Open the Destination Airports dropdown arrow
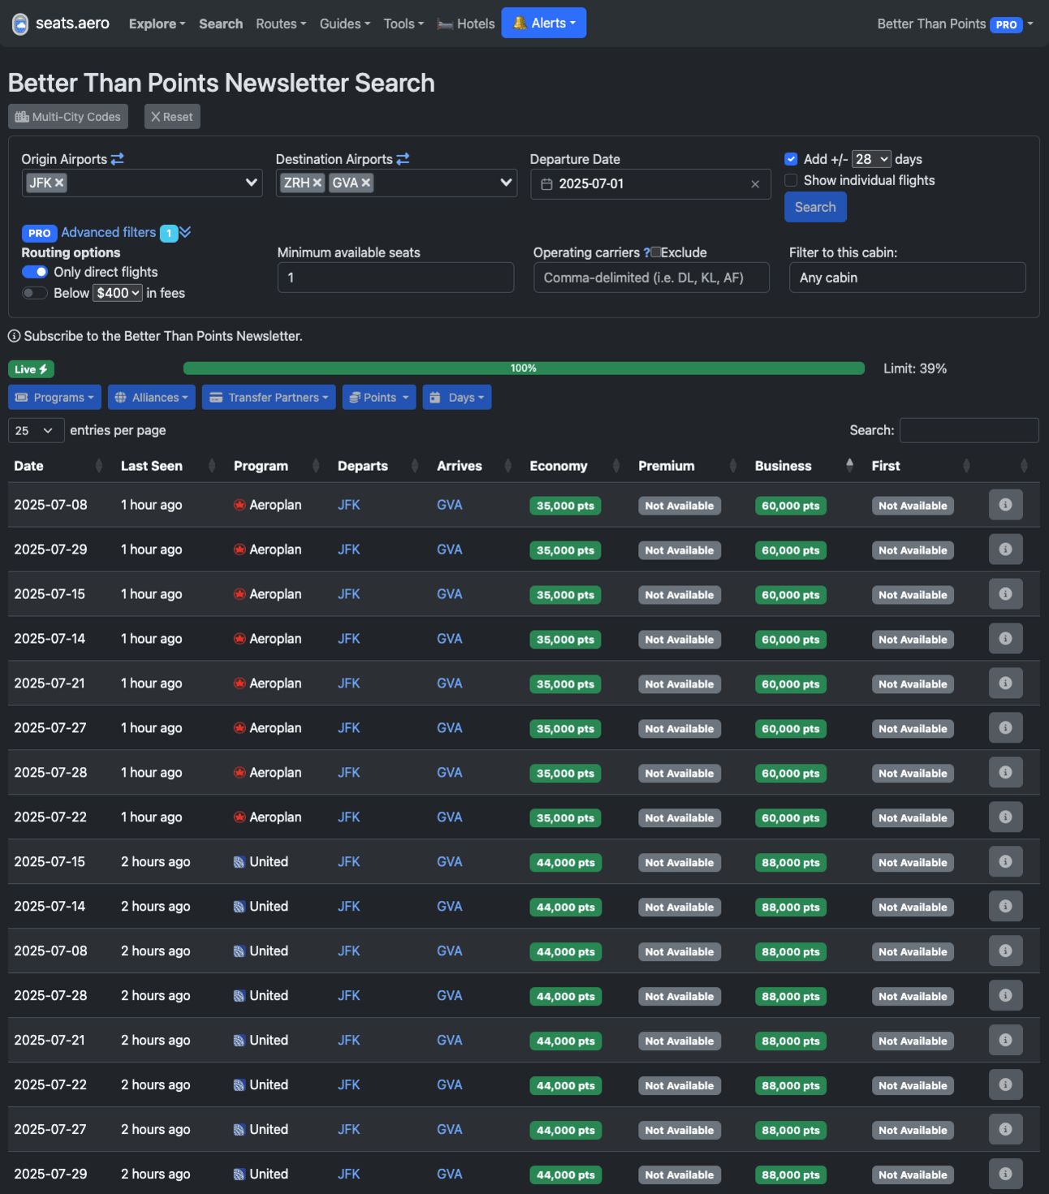The image size is (1049, 1194). (x=506, y=183)
